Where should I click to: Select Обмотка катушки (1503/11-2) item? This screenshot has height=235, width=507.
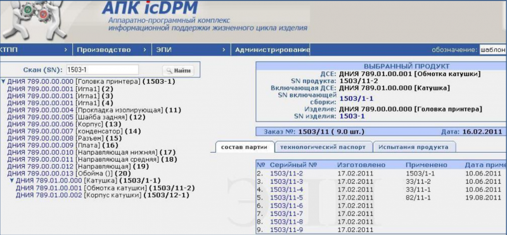pos(105,188)
